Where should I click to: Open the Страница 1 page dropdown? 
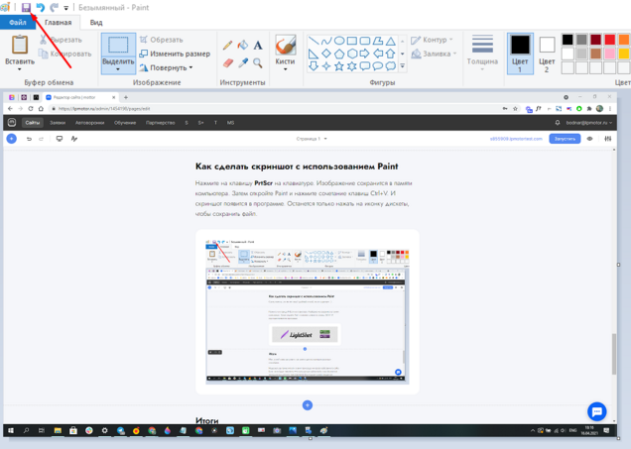pyautogui.click(x=312, y=139)
